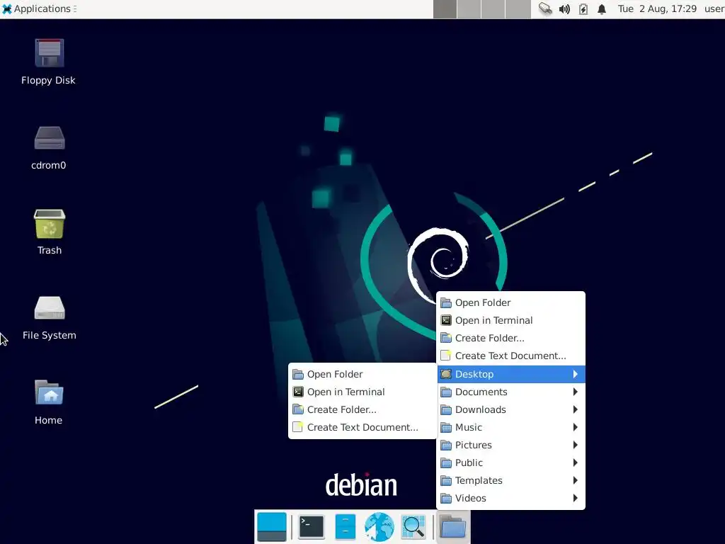
Task: Click the arrow beside Videos entry
Action: tap(575, 498)
